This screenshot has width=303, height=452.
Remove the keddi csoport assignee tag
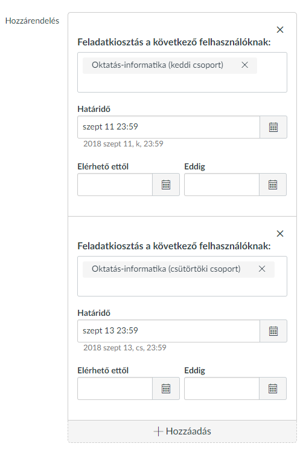tap(244, 65)
